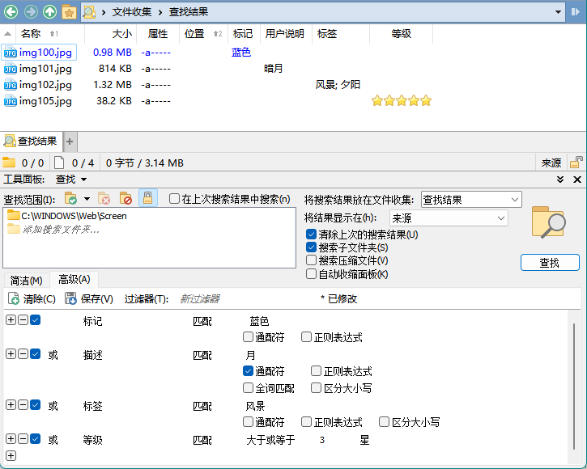587x469 pixels.
Task: Switch to the 简洁 tab
Action: tap(26, 281)
